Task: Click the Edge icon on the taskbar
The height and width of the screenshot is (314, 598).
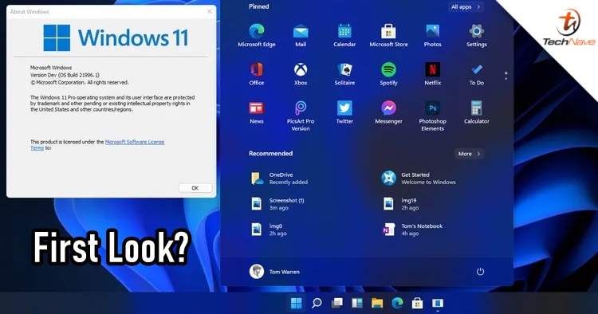Action: 397,303
